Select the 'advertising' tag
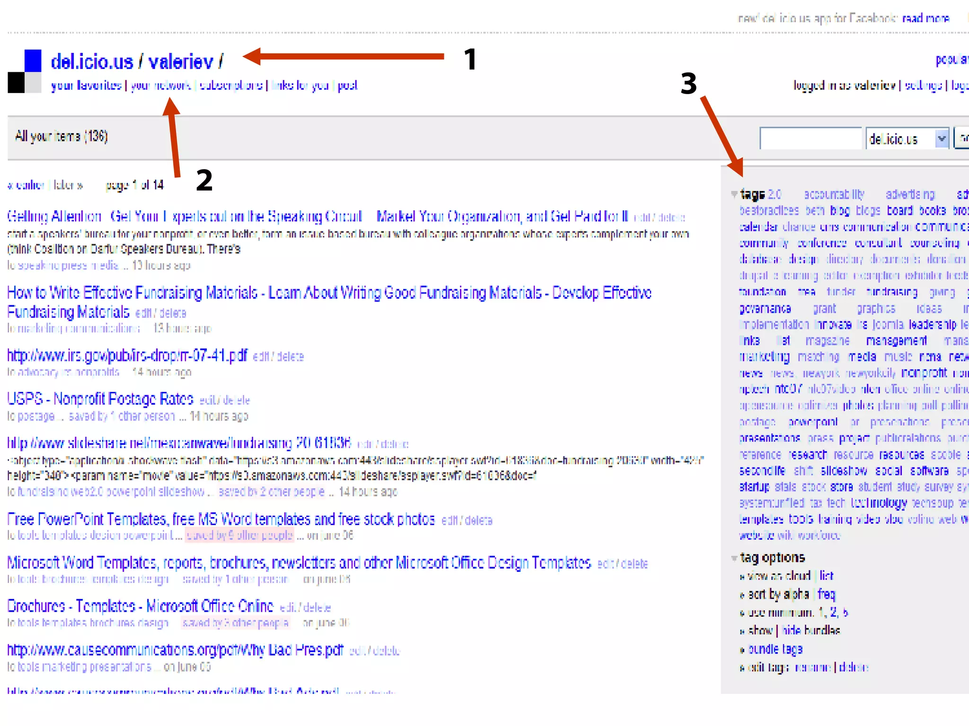Image resolution: width=969 pixels, height=726 pixels. [910, 194]
